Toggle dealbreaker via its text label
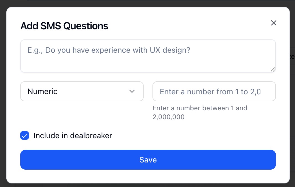The width and height of the screenshot is (295, 187). coord(73,136)
